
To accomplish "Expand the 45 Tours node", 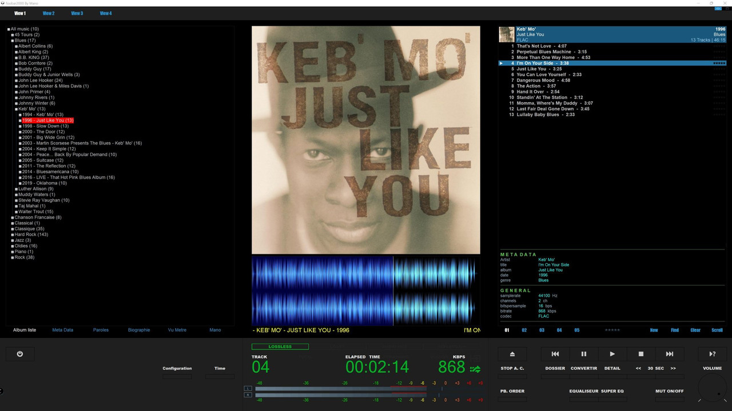I will pos(13,35).
